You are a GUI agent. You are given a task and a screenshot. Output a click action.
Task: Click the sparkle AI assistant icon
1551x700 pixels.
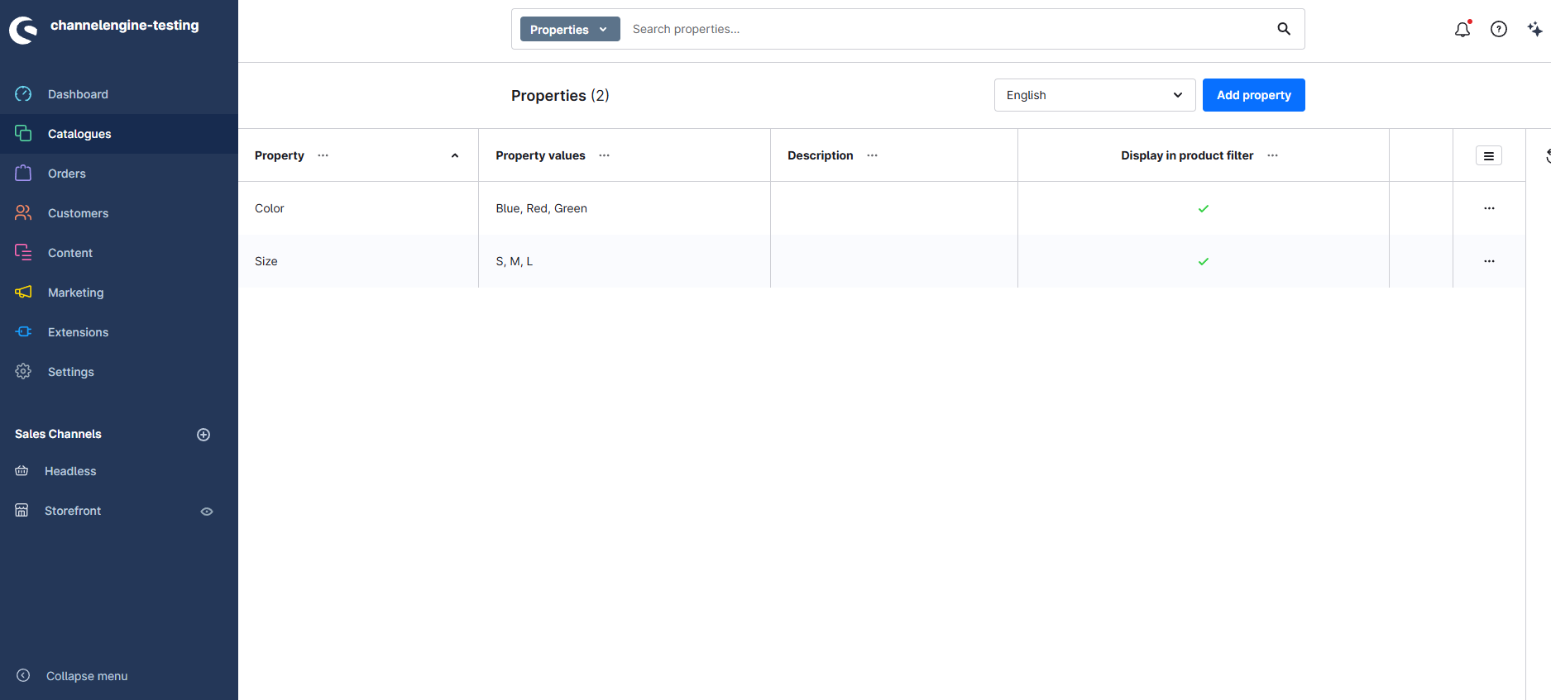(x=1535, y=29)
